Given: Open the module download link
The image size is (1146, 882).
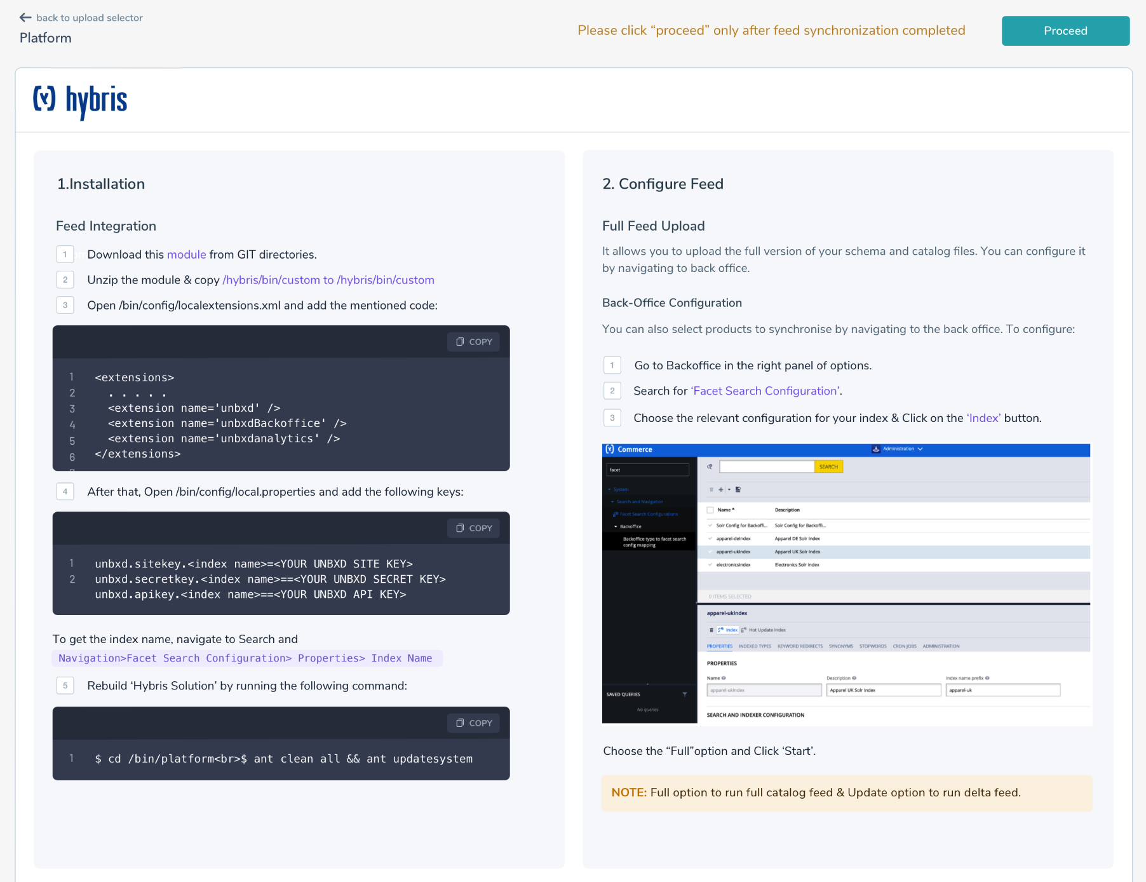Looking at the screenshot, I should click(186, 254).
